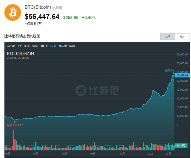The height and width of the screenshot is (158, 191).
Task: Click the 最高 high price marker
Action: point(170,70)
